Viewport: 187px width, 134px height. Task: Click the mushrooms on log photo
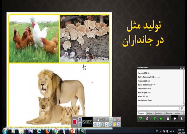pyautogui.click(x=84, y=38)
